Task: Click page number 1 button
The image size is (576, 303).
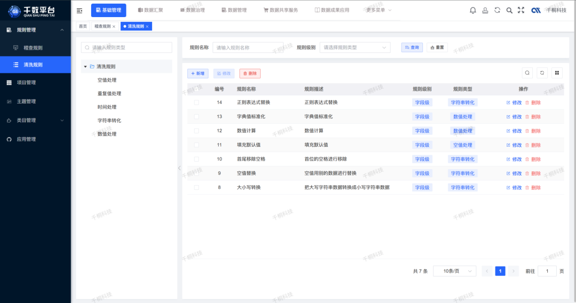Action: (500, 271)
